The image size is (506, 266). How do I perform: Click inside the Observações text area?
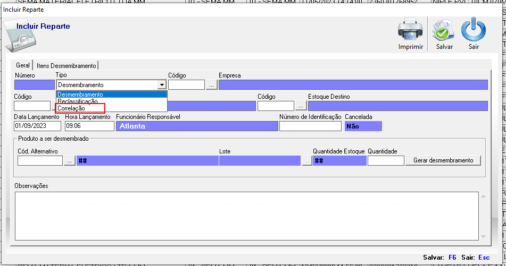(247, 216)
